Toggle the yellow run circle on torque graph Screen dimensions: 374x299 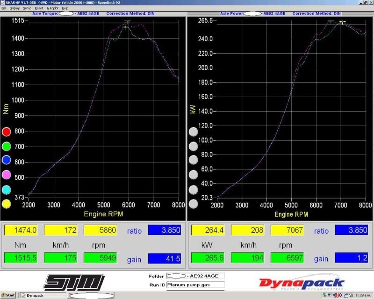[7, 204]
